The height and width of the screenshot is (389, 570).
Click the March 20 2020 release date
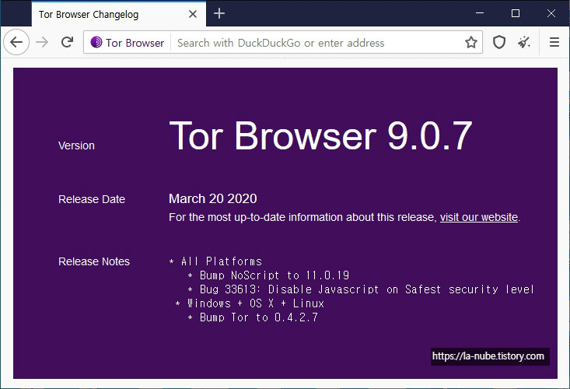pos(212,199)
